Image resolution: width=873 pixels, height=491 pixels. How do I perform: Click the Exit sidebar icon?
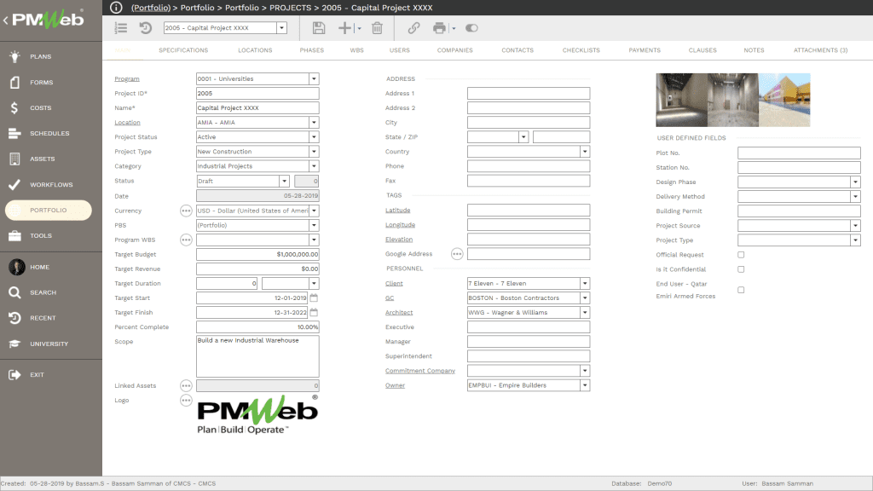click(x=14, y=375)
